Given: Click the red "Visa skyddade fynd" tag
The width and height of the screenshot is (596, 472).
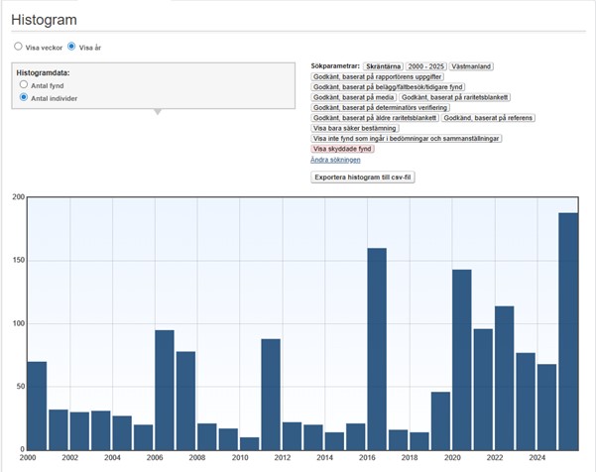Looking at the screenshot, I should 342,149.
